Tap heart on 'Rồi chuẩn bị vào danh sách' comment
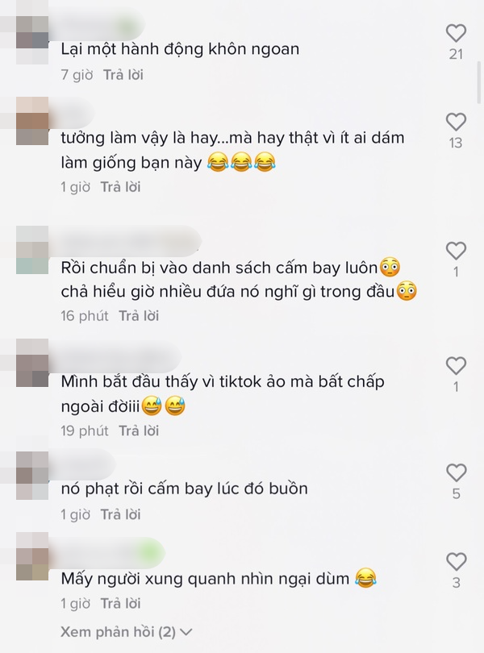 click(456, 251)
